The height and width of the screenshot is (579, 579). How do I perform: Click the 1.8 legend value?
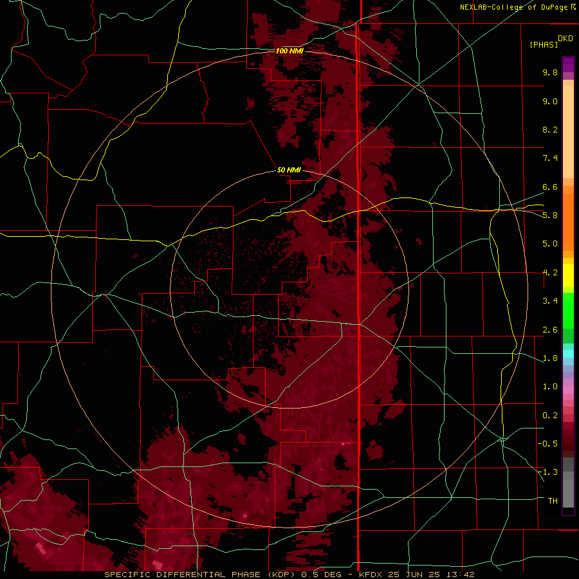pos(550,358)
